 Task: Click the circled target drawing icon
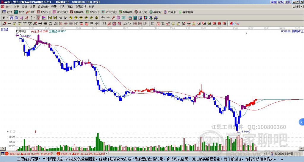click(61, 24)
